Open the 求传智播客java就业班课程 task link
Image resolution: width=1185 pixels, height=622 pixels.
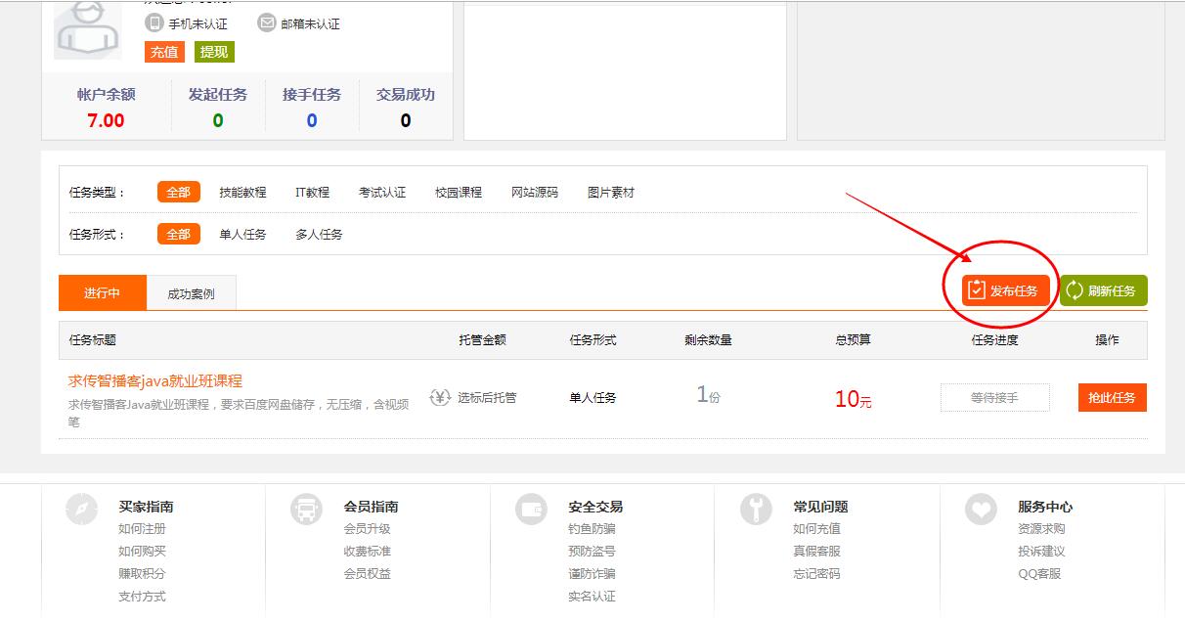tap(155, 381)
